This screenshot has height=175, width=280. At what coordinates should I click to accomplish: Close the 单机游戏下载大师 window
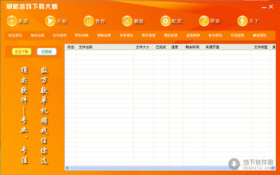(271, 7)
